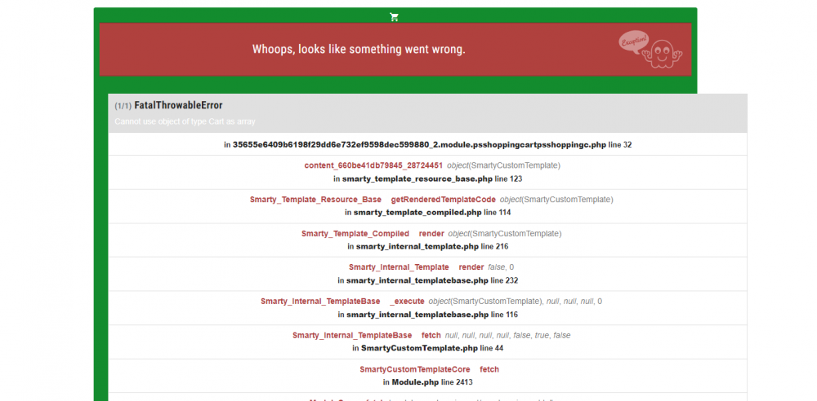The image size is (817, 401).
Task: Click smarty_internal_template.php line 216
Action: click(x=428, y=246)
